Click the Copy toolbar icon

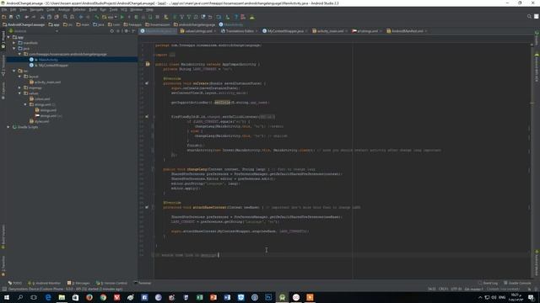tap(49, 17)
